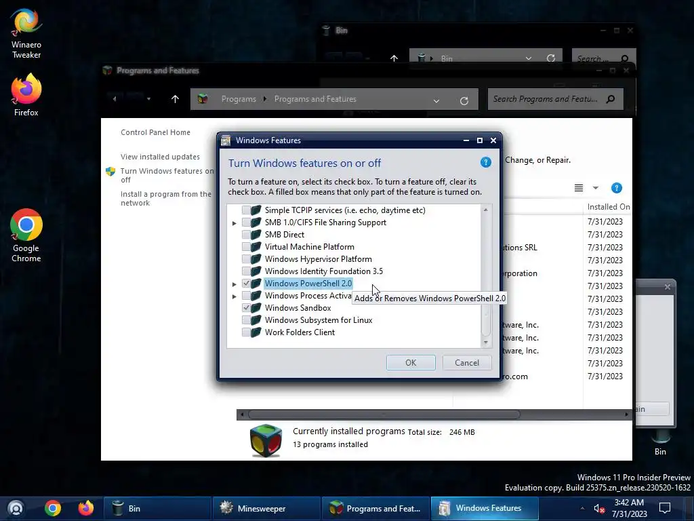
Task: Open View installed updates link
Action: click(x=160, y=157)
